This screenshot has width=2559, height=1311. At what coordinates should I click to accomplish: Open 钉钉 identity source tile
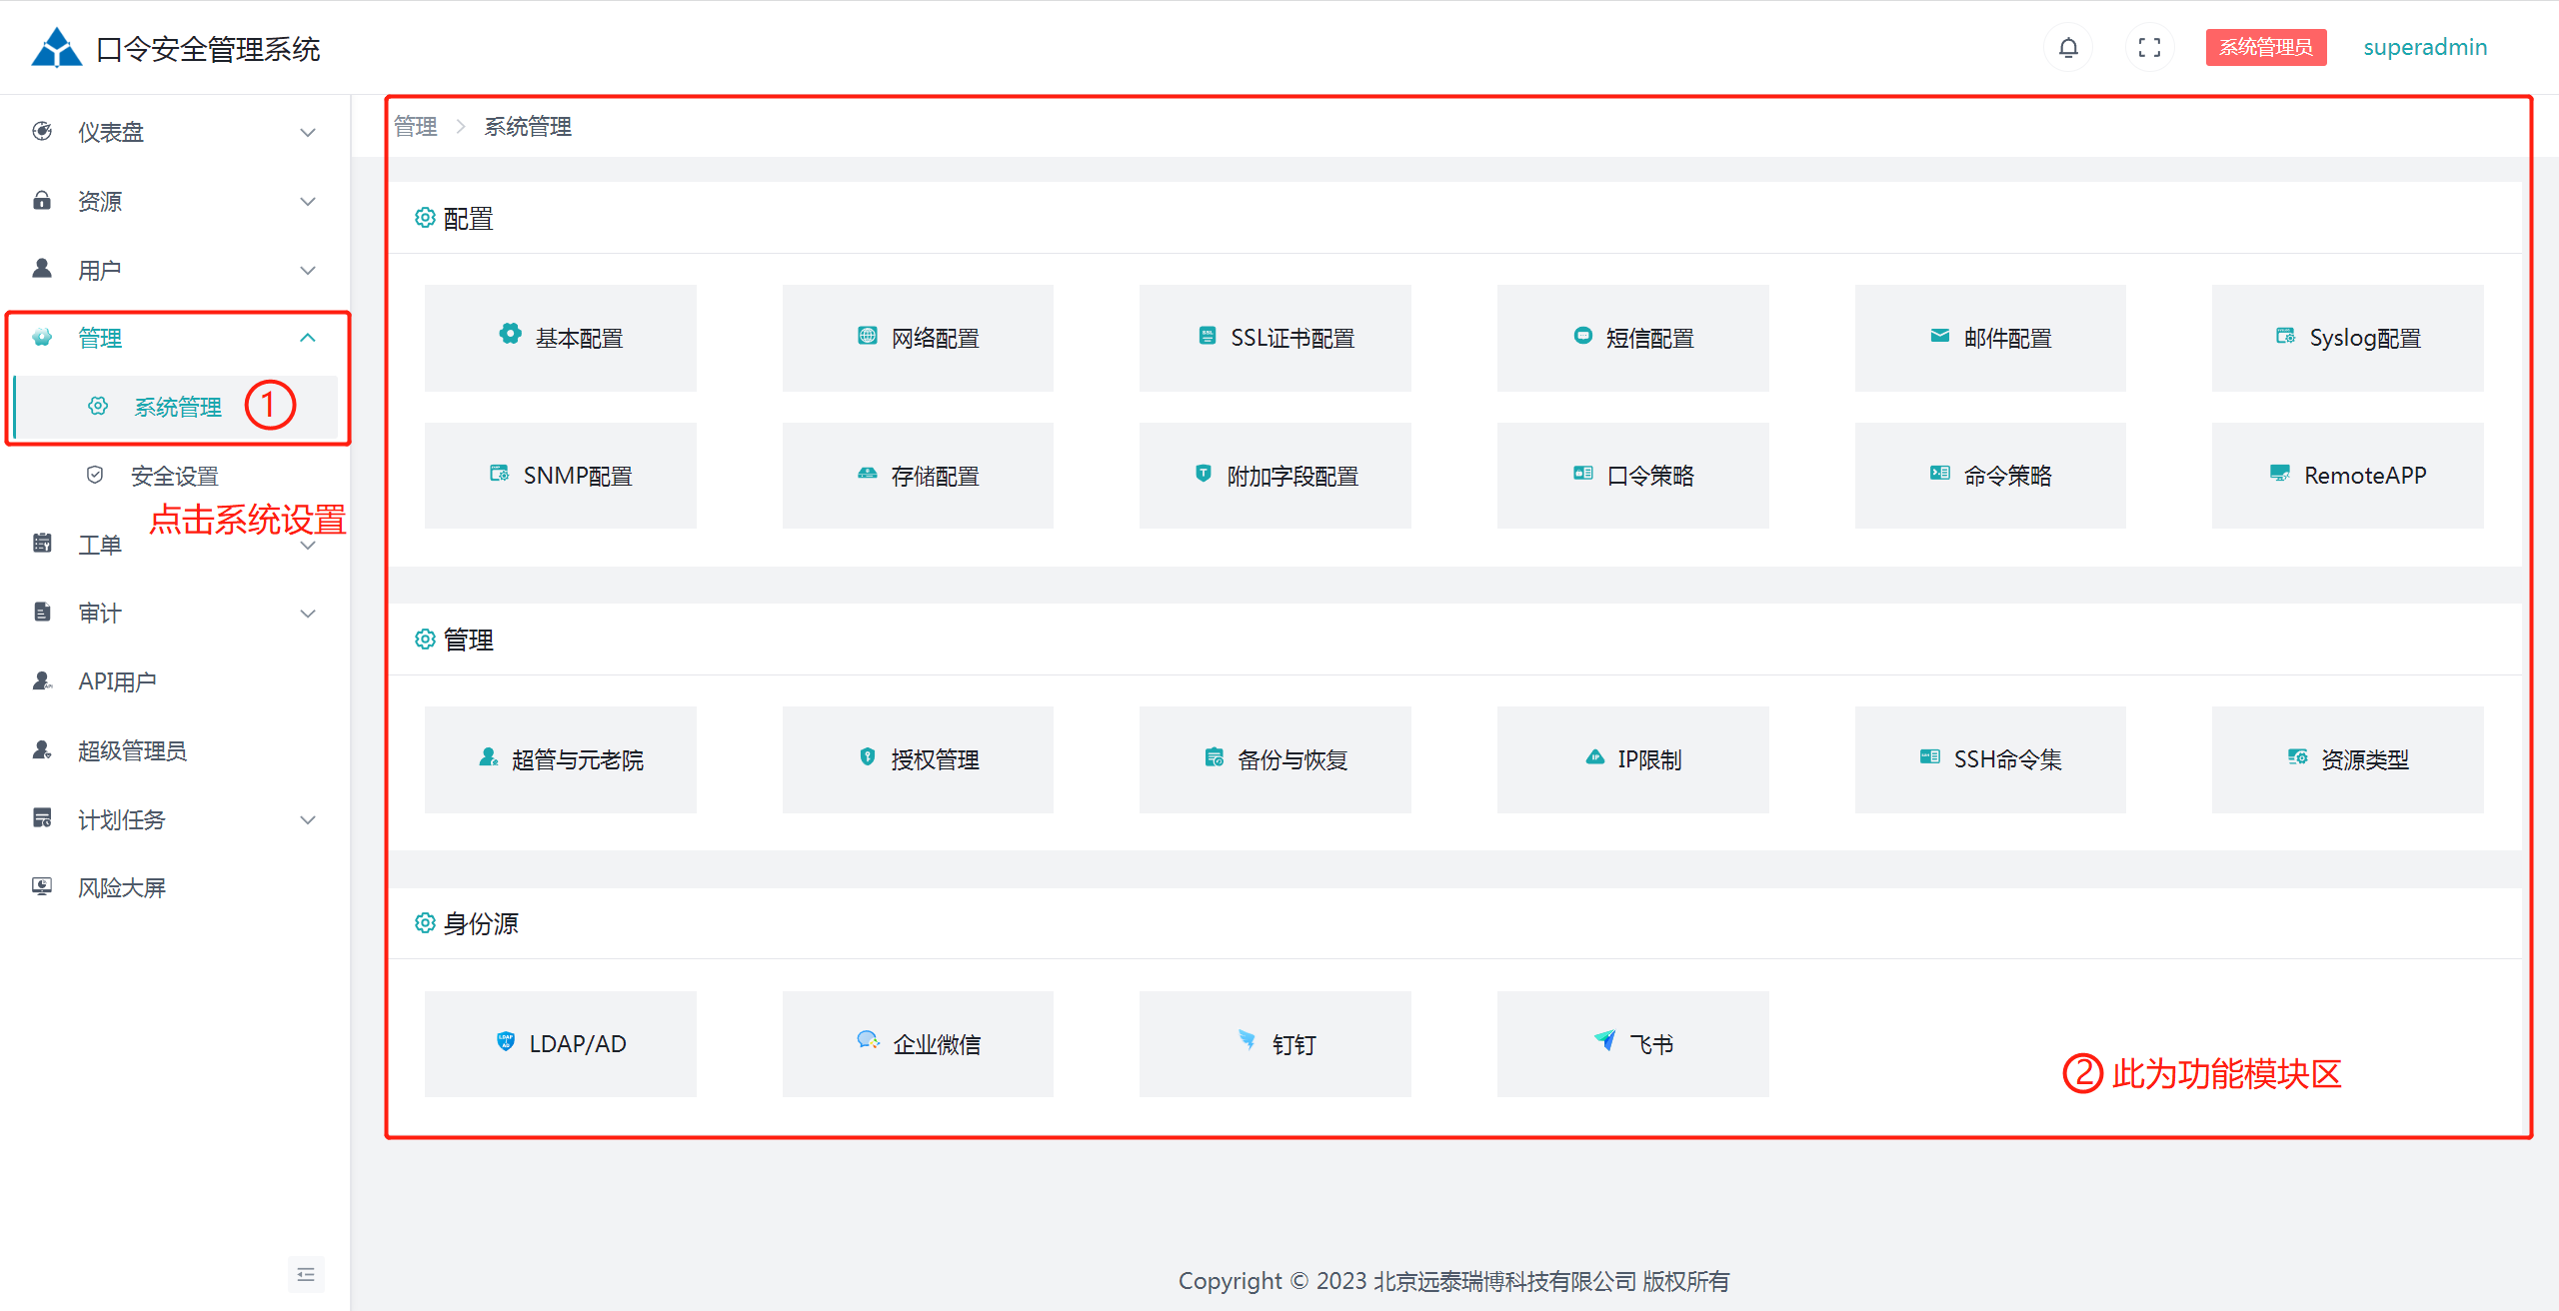coord(1275,1043)
